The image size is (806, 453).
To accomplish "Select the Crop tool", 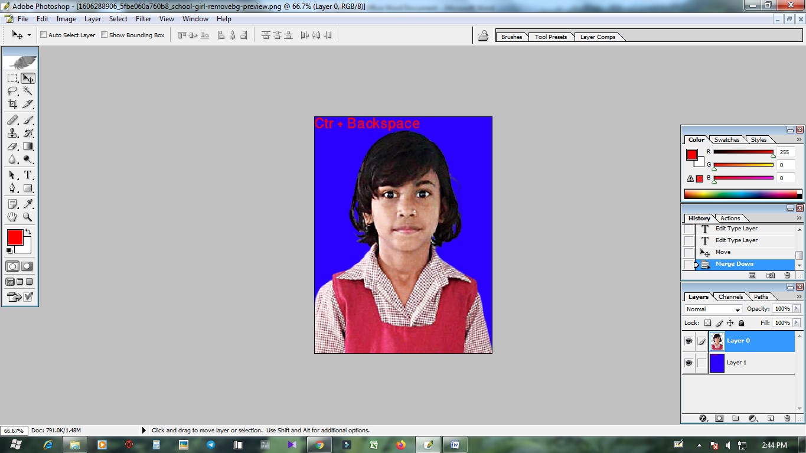I will pos(12,104).
